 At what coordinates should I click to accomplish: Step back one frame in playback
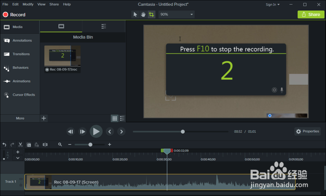tap(71, 132)
